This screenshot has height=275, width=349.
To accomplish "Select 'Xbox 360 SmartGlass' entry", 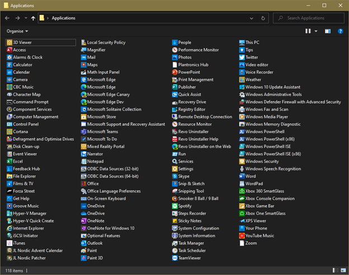I will [x=262, y=191].
